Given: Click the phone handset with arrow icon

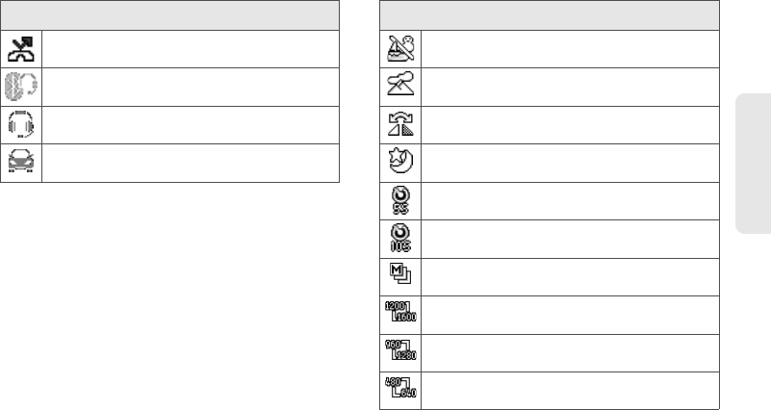Looking at the screenshot, I should click(21, 49).
